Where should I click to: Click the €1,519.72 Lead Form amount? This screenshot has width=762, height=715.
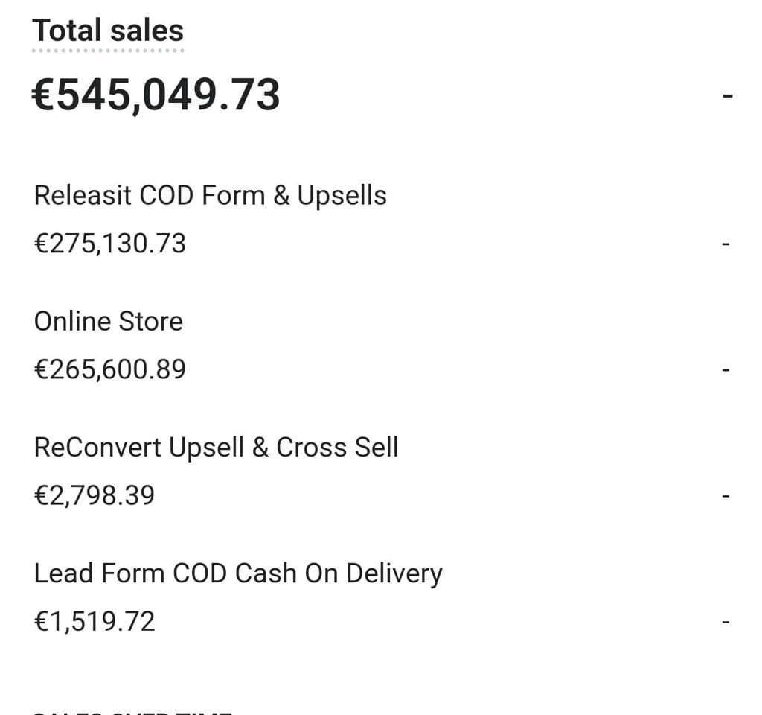pos(95,622)
